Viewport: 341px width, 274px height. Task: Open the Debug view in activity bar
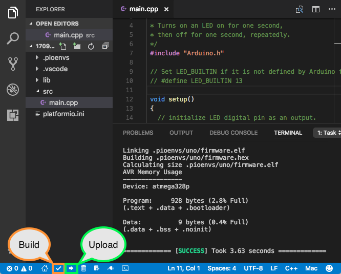click(x=13, y=90)
